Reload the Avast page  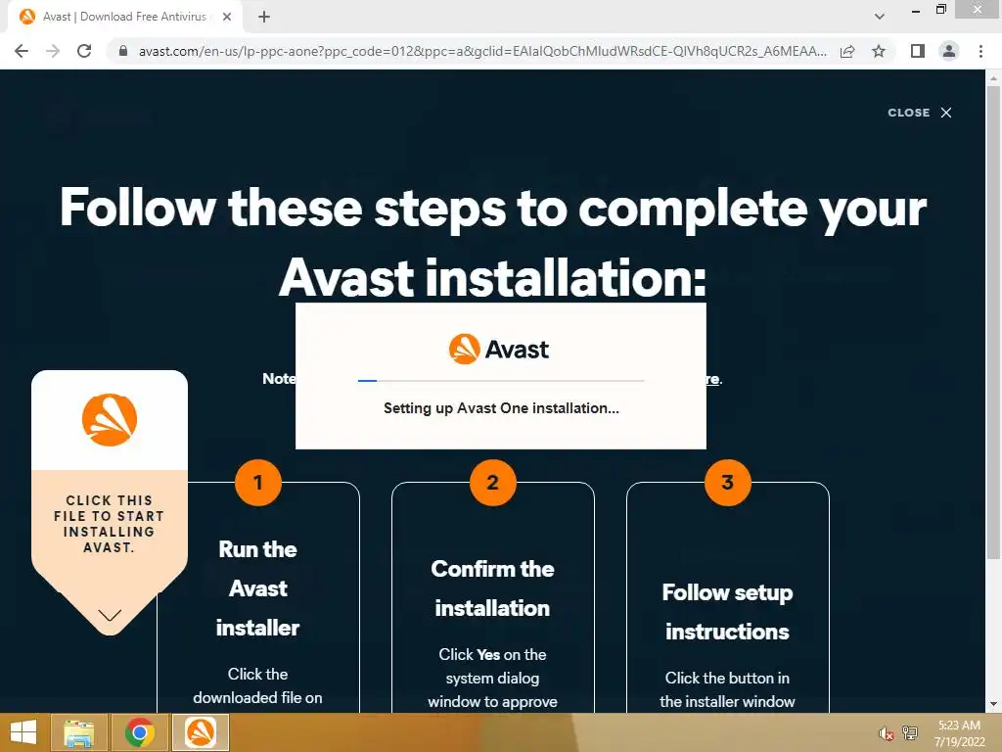tap(84, 51)
